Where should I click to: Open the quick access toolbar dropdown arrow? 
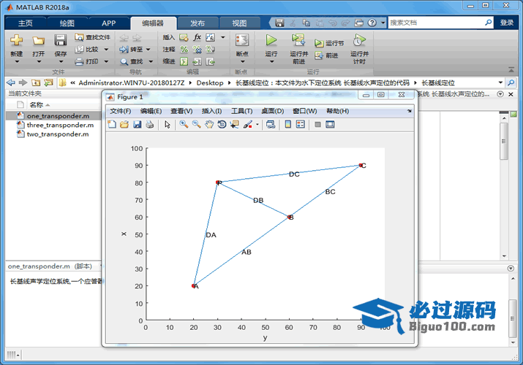(383, 23)
